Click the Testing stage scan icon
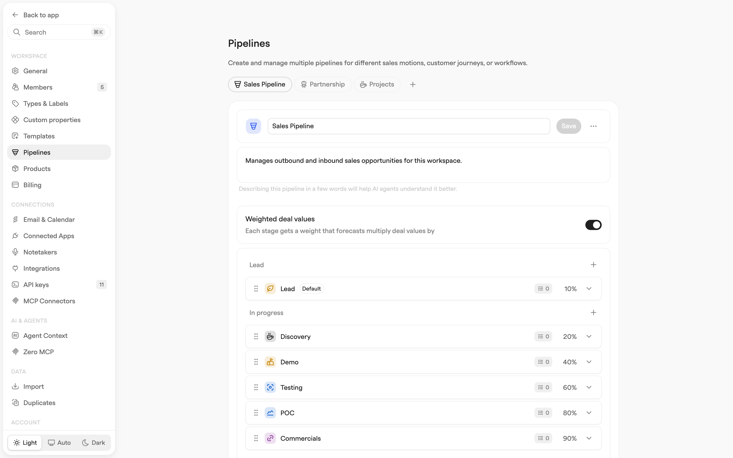The width and height of the screenshot is (733, 458). click(x=270, y=388)
